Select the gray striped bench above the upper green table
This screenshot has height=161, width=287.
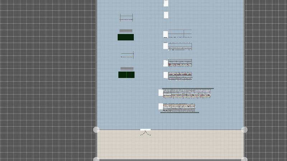[126, 31]
